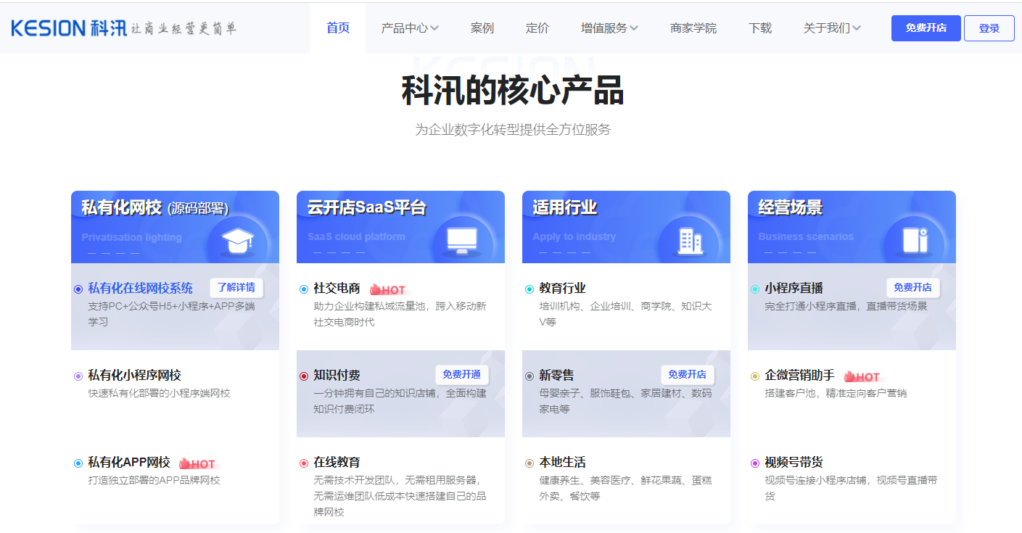The height and width of the screenshot is (533, 1022).
Task: Select the bullet dot next to 私有化小程序网校
Action: (78, 376)
